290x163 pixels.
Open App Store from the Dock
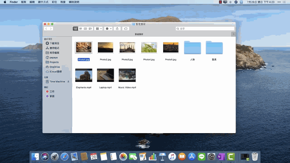pyautogui.click(x=192, y=157)
